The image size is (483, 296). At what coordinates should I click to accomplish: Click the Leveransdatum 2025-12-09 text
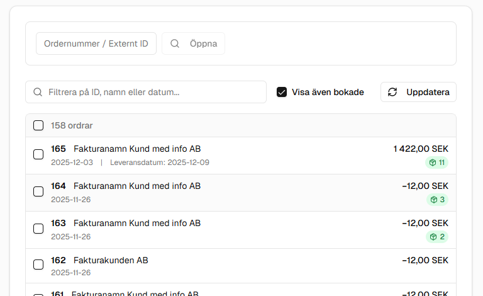160,162
